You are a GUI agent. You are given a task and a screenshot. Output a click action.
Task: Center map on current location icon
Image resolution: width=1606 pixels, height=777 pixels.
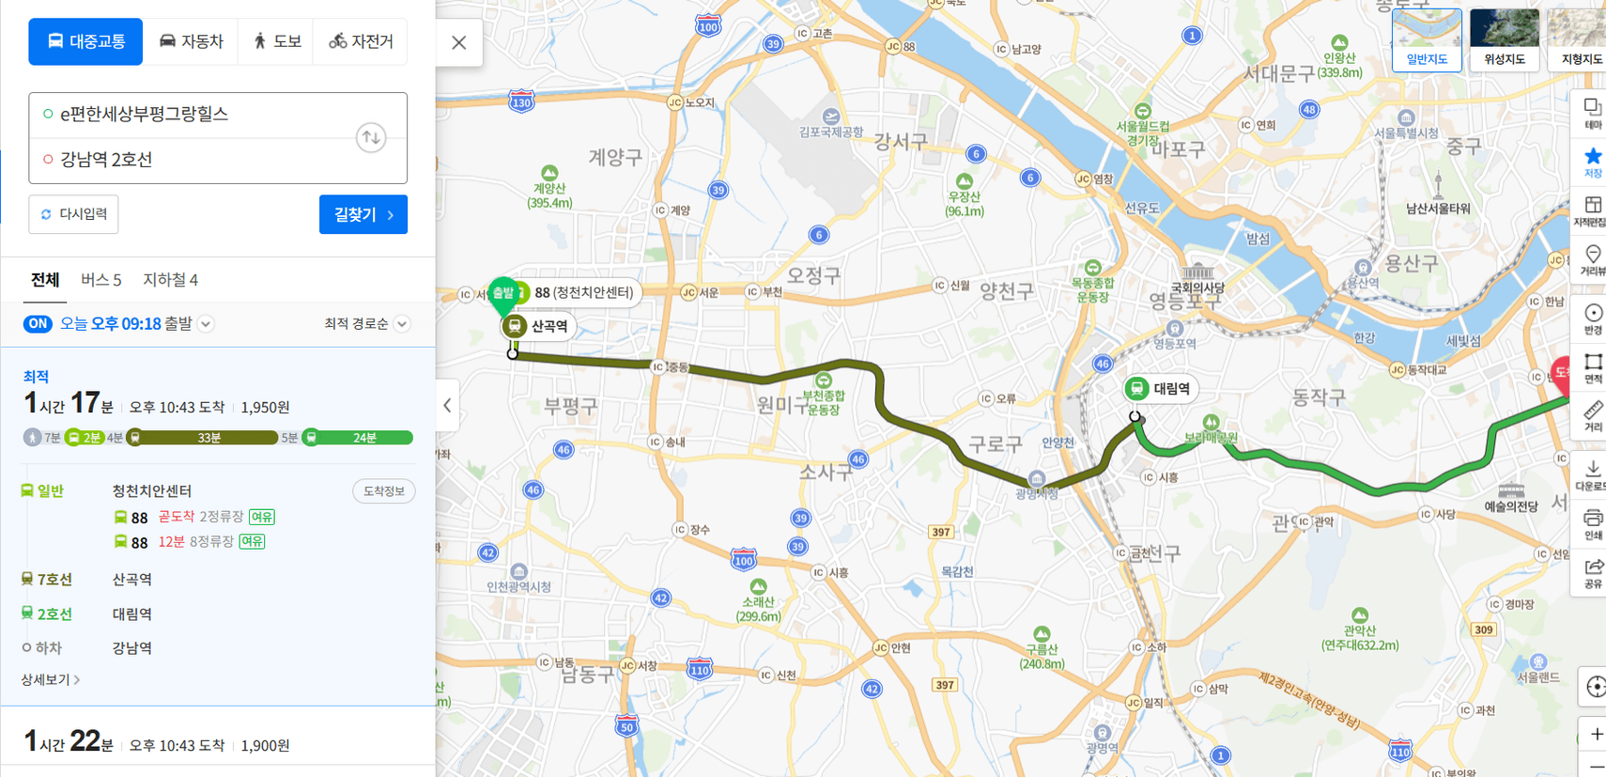coord(1595,686)
